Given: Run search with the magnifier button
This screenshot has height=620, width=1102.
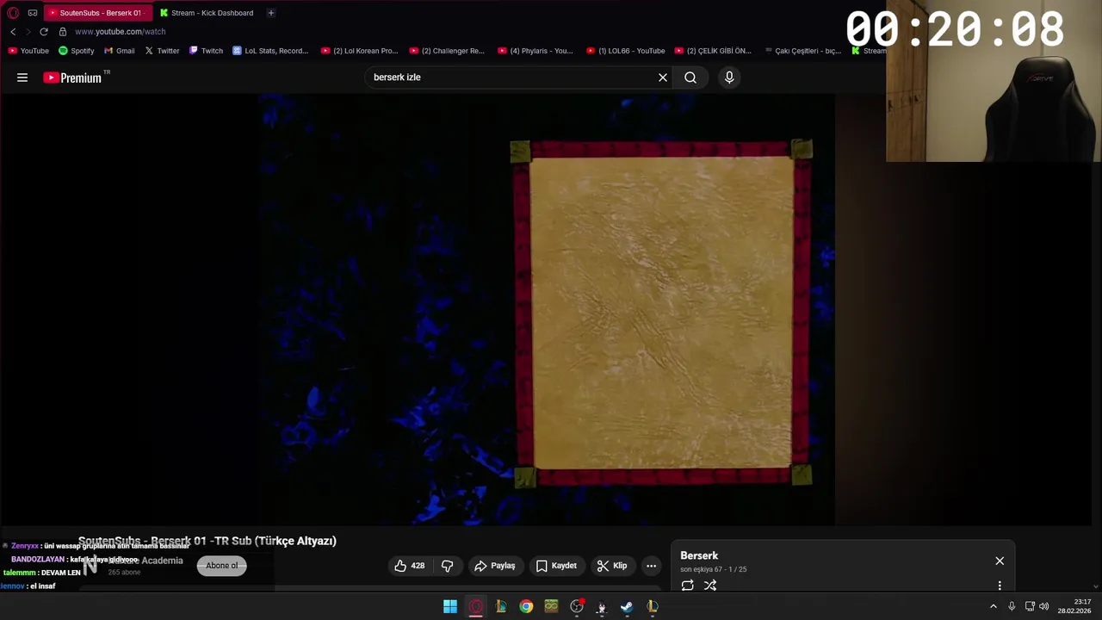Looking at the screenshot, I should [690, 77].
